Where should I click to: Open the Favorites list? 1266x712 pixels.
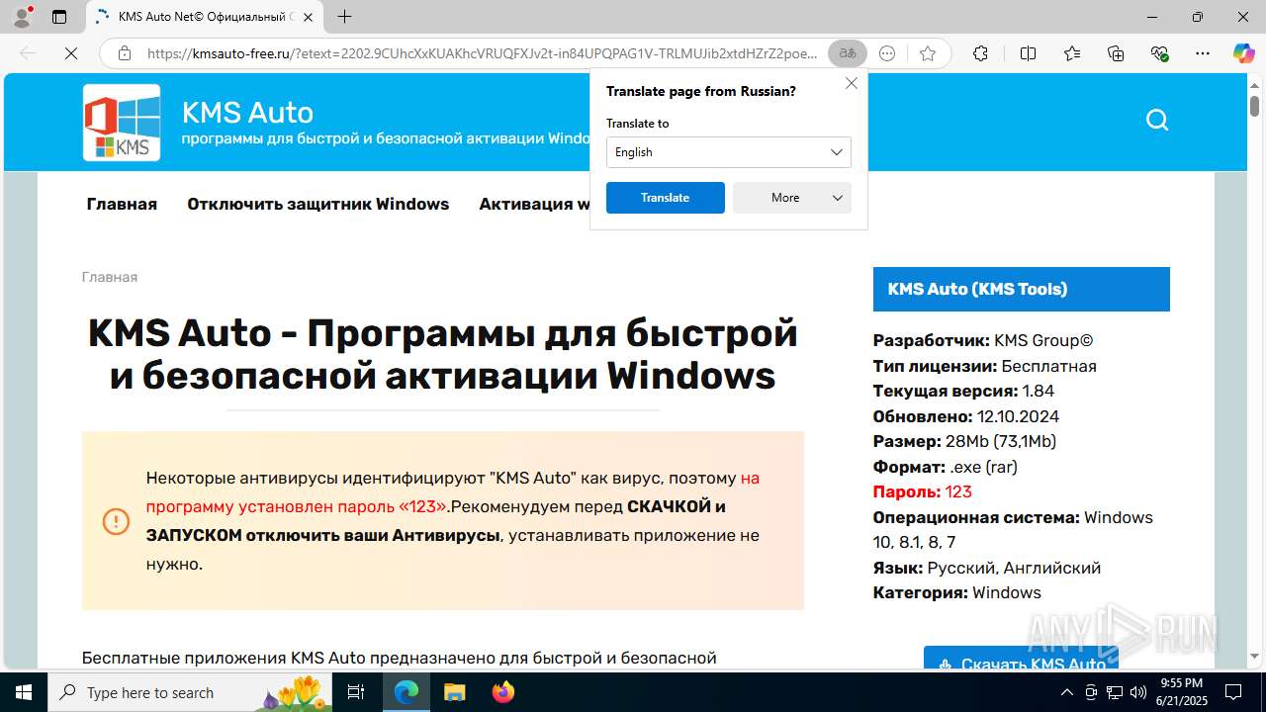pyautogui.click(x=1072, y=53)
